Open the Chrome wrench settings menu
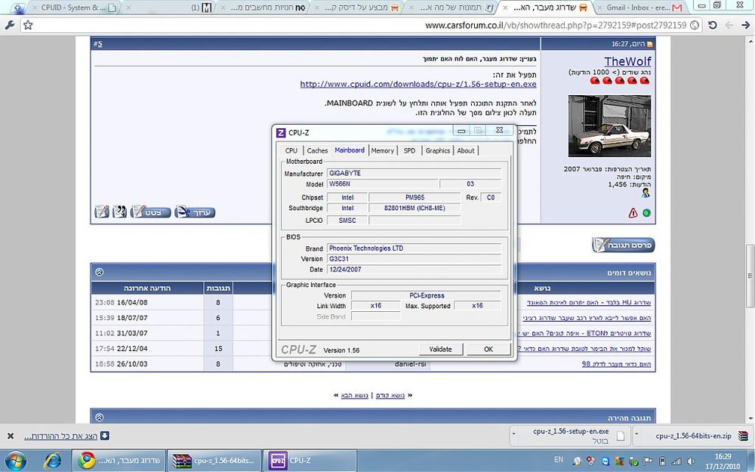The width and height of the screenshot is (755, 472). (8, 25)
